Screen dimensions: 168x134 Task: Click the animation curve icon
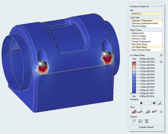point(160,103)
